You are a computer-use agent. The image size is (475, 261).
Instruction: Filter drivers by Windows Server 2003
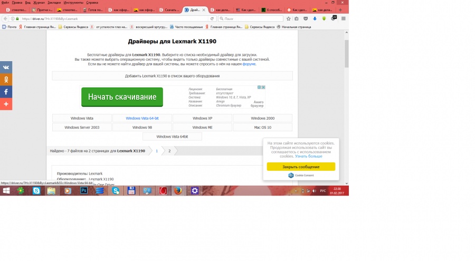point(82,128)
